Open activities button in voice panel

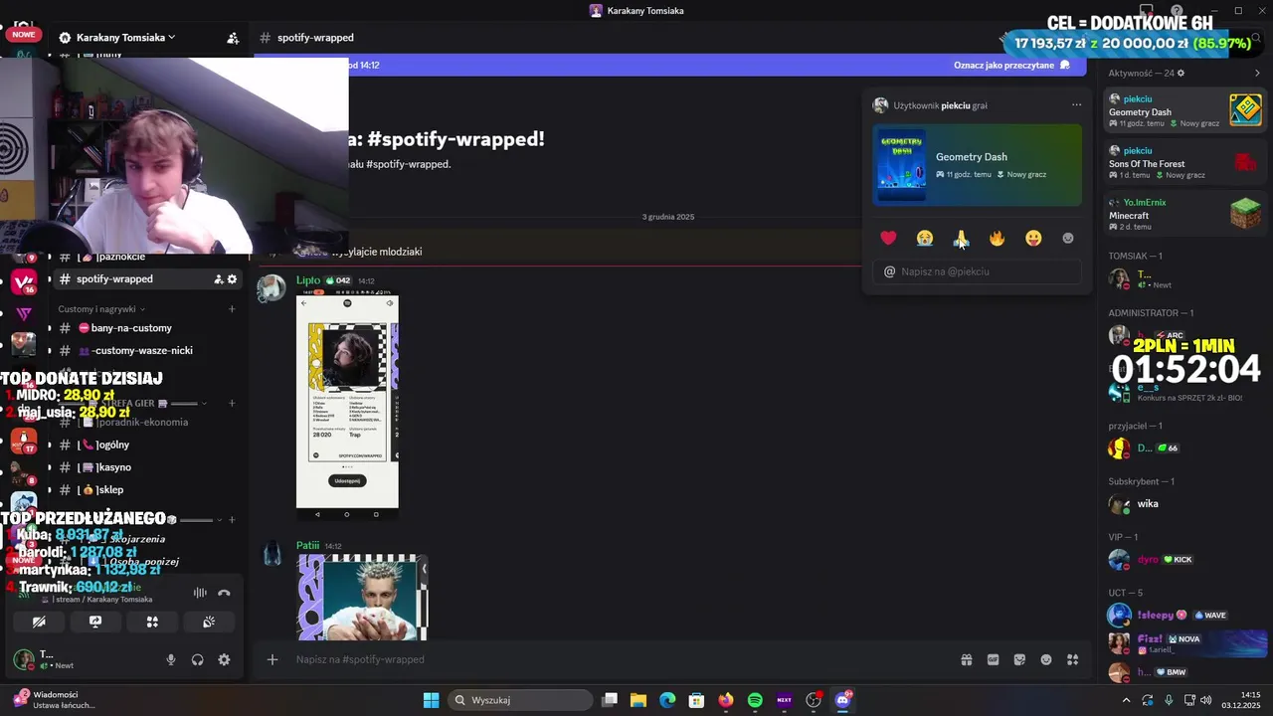coord(152,622)
